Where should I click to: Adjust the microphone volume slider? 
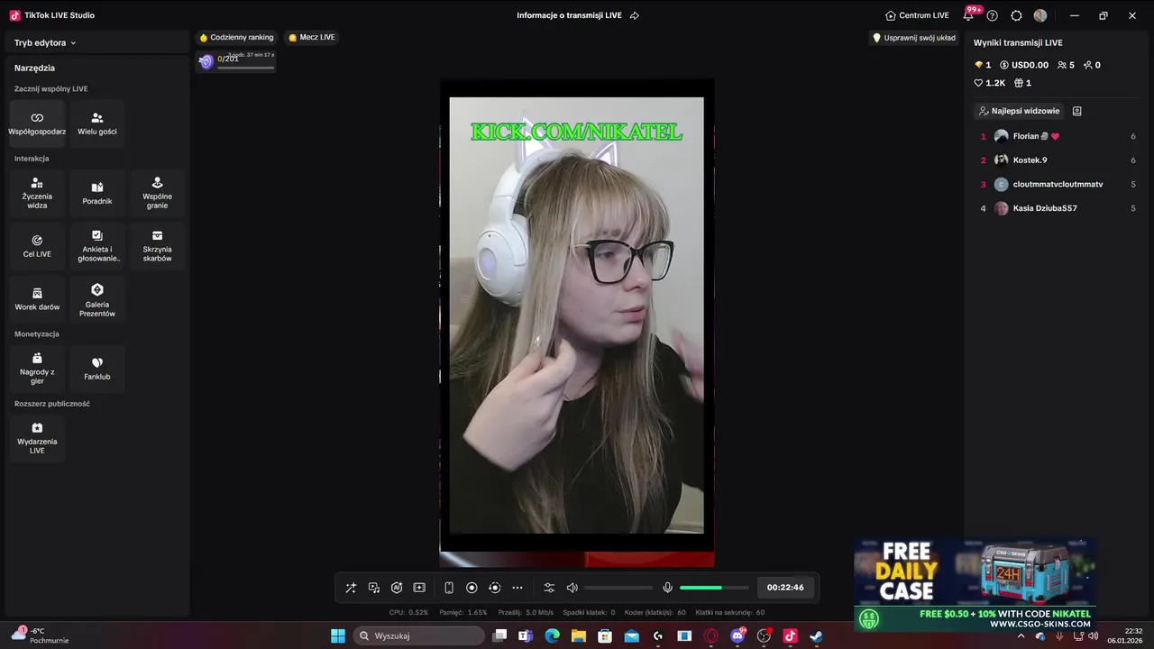click(714, 588)
